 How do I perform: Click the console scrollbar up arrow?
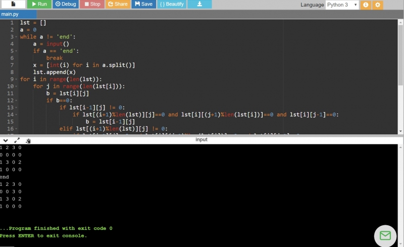400,147
